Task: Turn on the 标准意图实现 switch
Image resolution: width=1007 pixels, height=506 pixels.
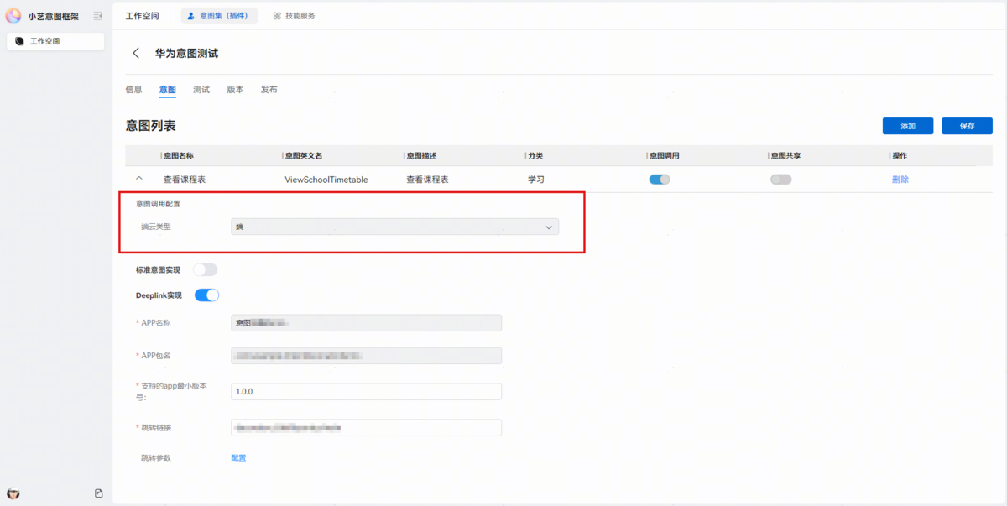Action: pos(205,269)
